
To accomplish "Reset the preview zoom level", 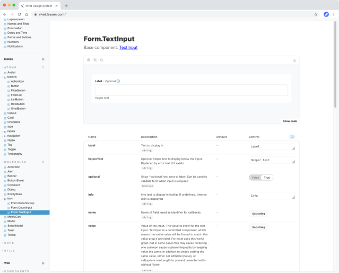I will (101, 60).
